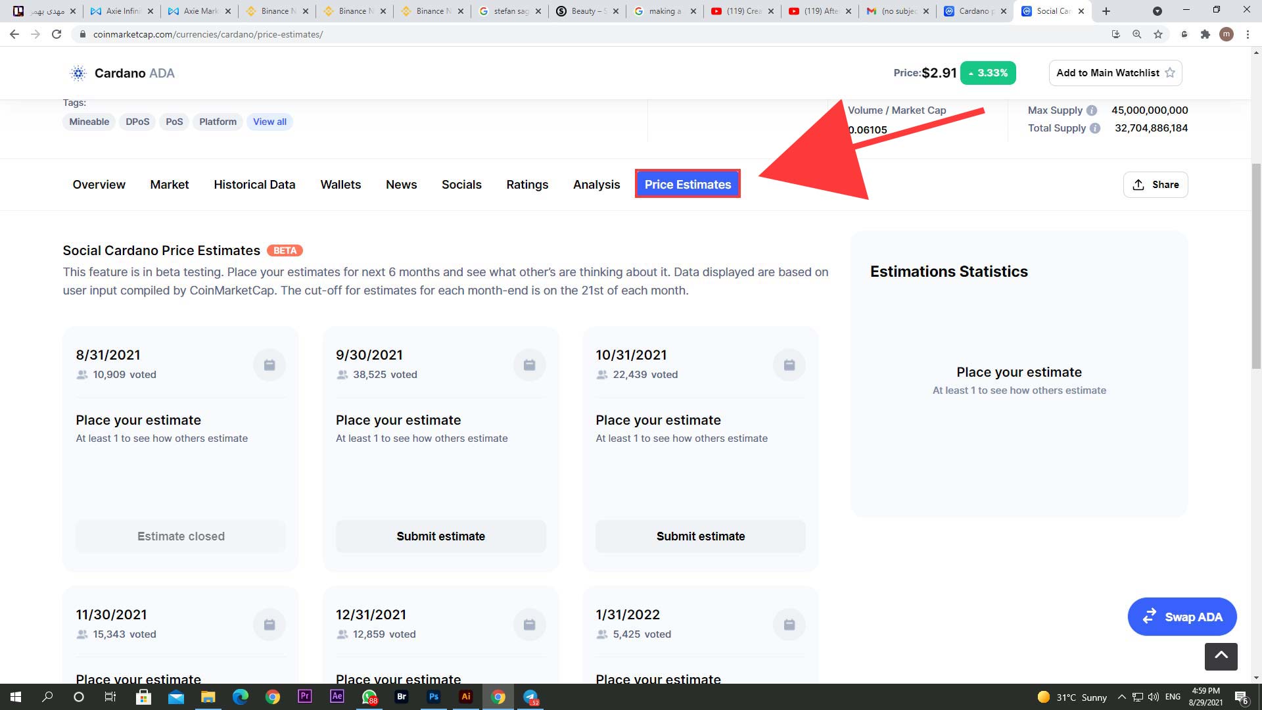The height and width of the screenshot is (710, 1262).
Task: Open calendar icon on 9/30/2021 card
Action: [529, 365]
